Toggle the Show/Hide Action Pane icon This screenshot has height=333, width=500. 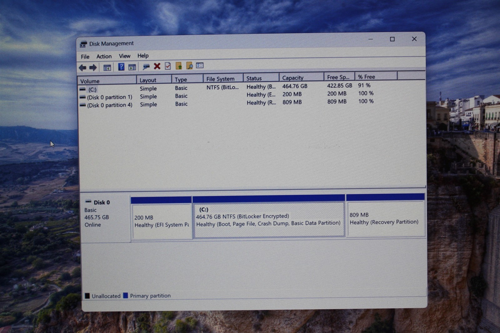point(132,67)
